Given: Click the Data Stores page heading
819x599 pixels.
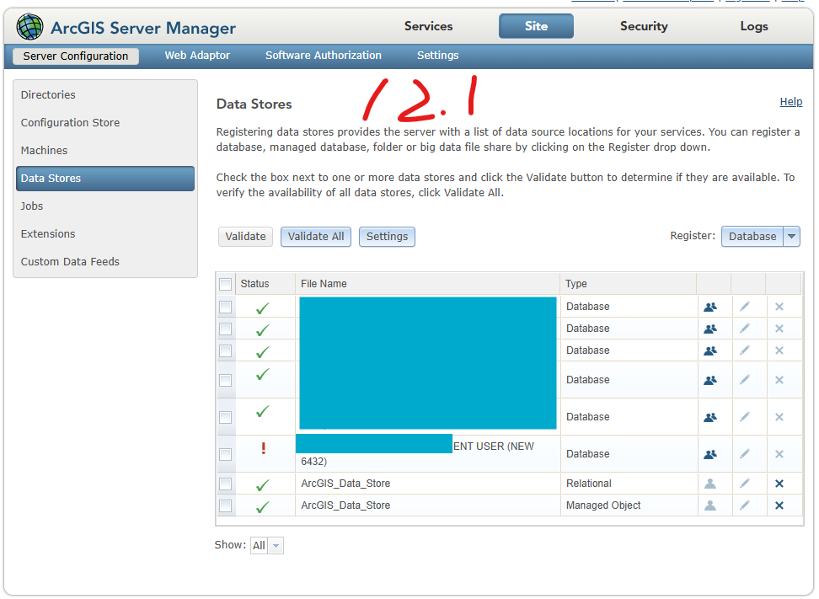Looking at the screenshot, I should 254,104.
